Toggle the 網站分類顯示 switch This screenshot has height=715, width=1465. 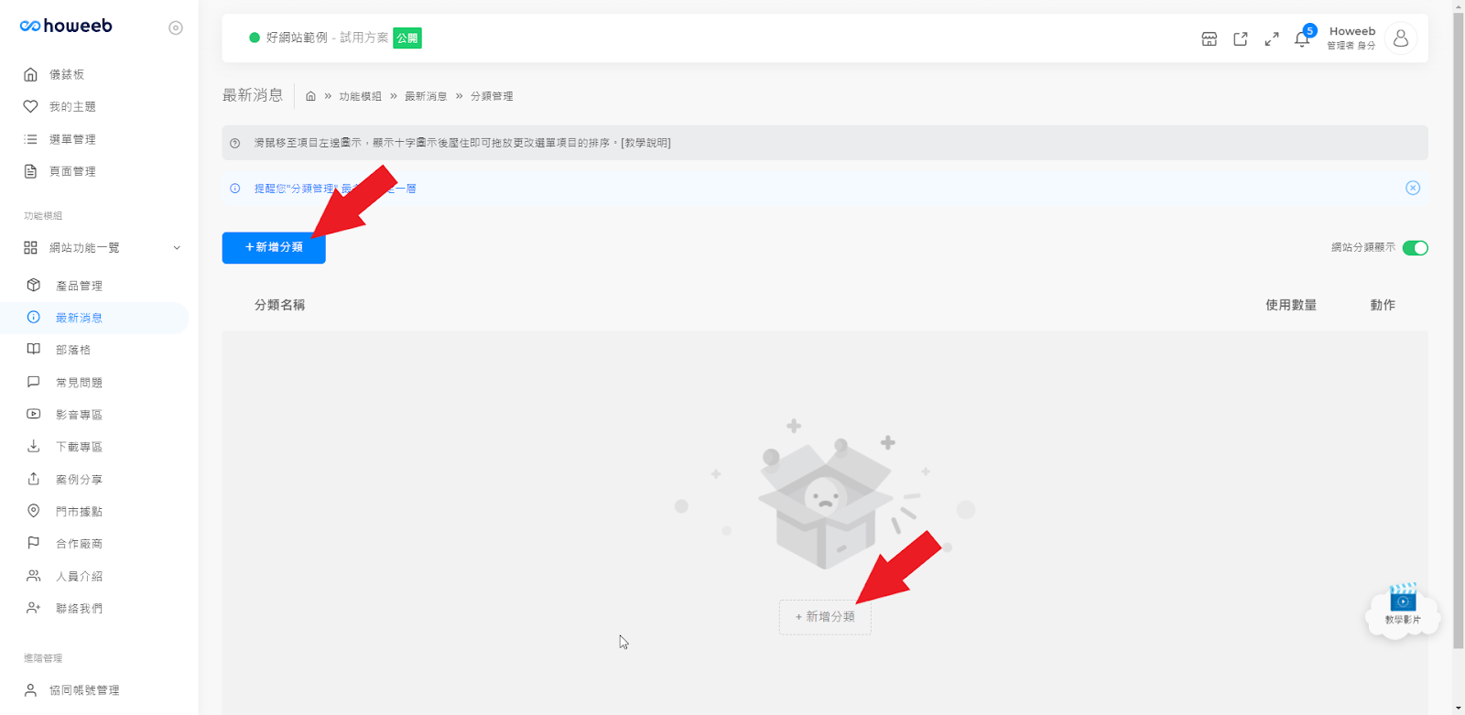coord(1415,248)
